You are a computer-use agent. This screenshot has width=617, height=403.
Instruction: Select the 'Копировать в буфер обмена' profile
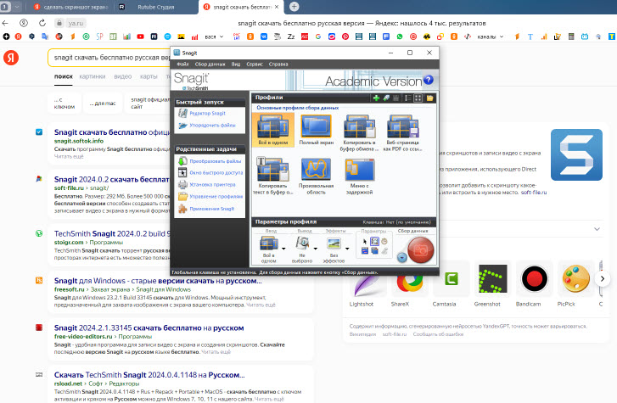(x=359, y=132)
